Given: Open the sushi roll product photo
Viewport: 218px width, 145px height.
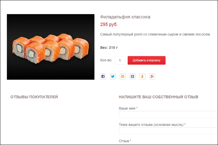Looking at the screenshot, I should 51,47.
